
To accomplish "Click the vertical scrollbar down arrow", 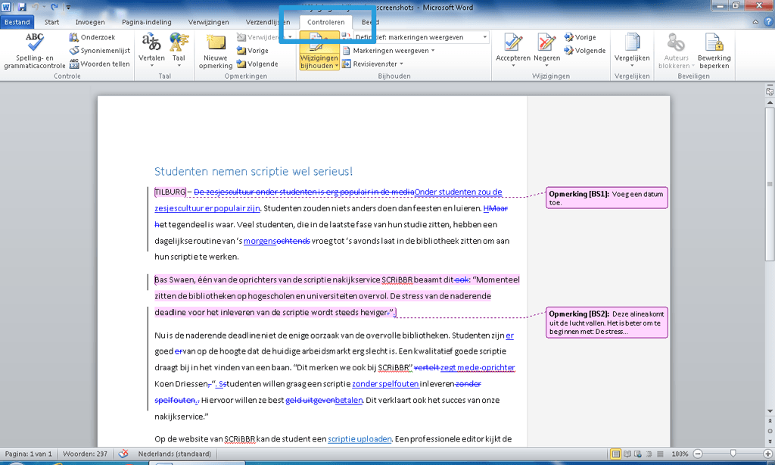I will (x=770, y=411).
